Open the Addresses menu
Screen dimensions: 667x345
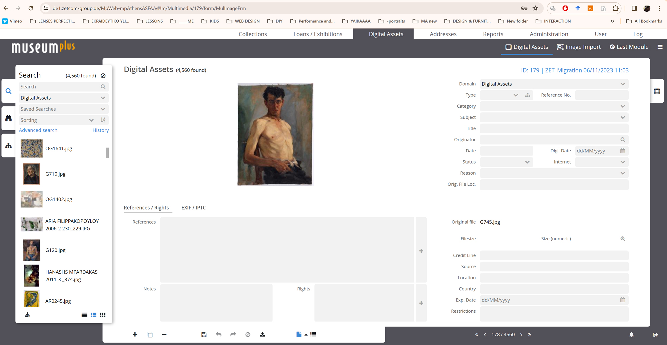click(443, 34)
